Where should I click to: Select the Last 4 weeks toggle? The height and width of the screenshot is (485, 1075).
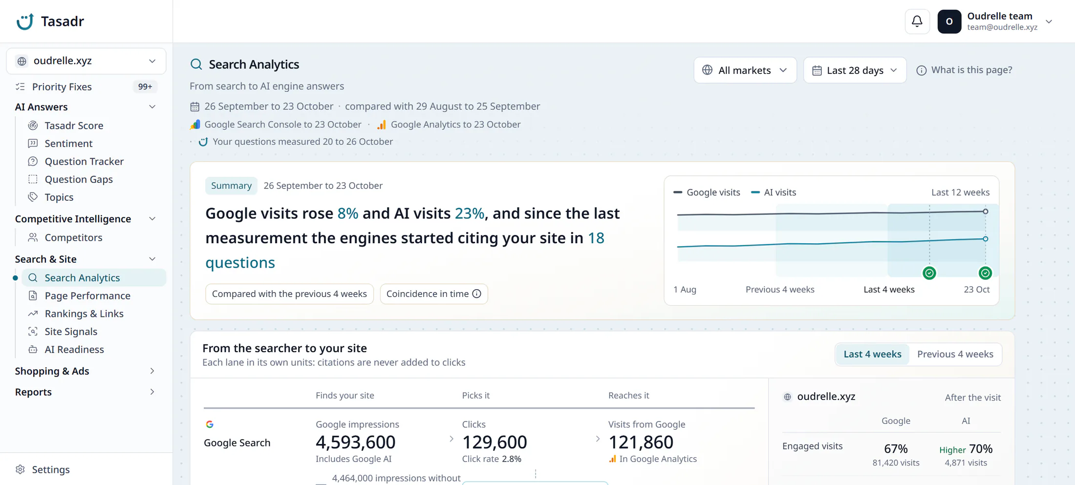tap(872, 354)
